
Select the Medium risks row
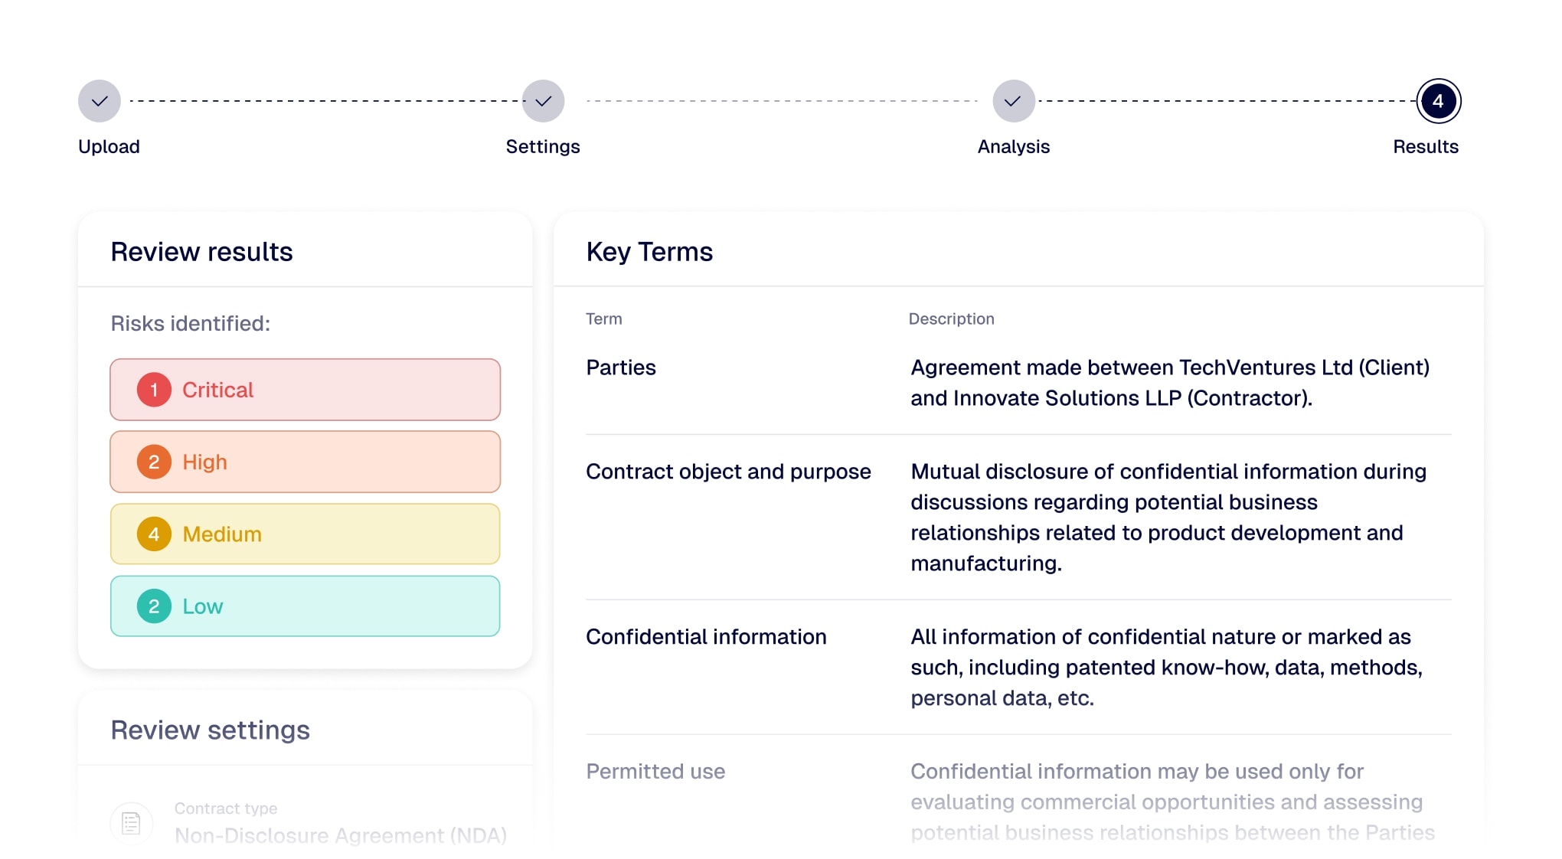click(x=322, y=534)
